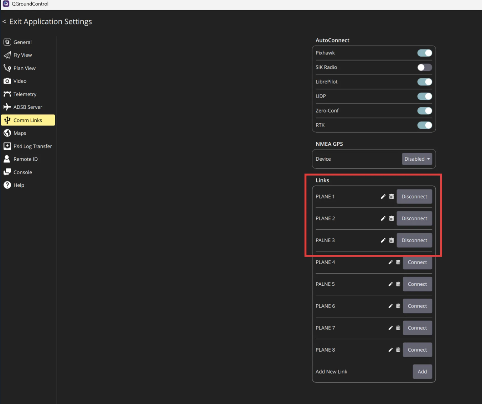Connect the PLANE 8 link
The height and width of the screenshot is (404, 482).
pos(418,350)
